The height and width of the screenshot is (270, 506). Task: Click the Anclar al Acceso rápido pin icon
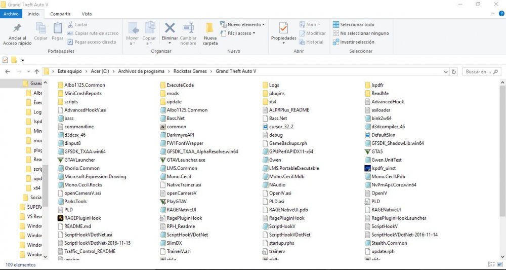(17, 28)
